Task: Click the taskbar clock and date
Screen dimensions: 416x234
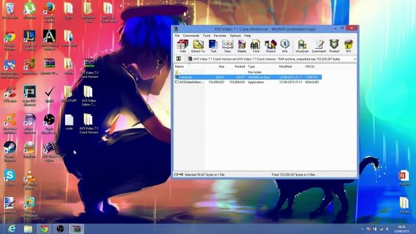Action: (x=402, y=229)
